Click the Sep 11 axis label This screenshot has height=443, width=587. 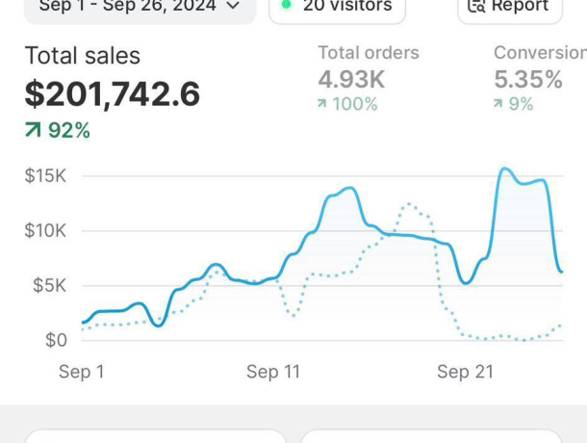coord(273,372)
